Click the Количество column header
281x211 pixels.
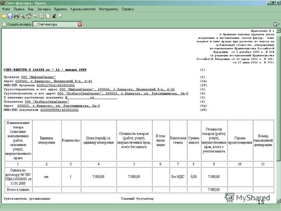(x=71, y=140)
